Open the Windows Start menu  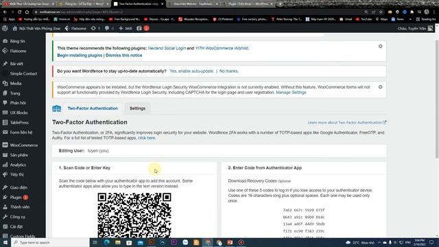(5, 242)
